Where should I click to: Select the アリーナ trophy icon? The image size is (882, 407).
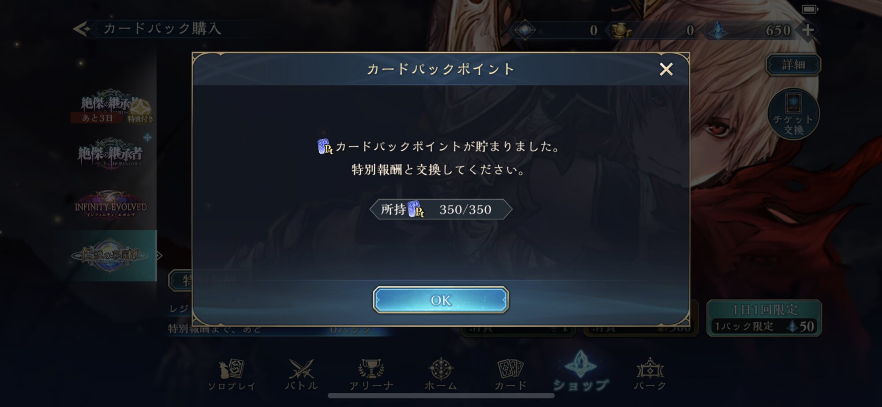point(371,374)
